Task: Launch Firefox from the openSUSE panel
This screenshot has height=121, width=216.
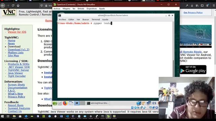Action: coord(65,103)
